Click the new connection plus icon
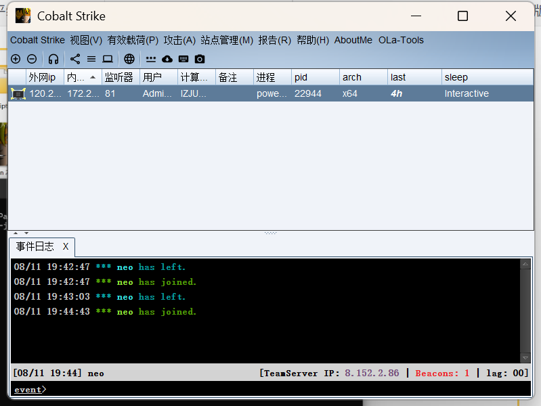This screenshot has width=541, height=406. pos(16,59)
